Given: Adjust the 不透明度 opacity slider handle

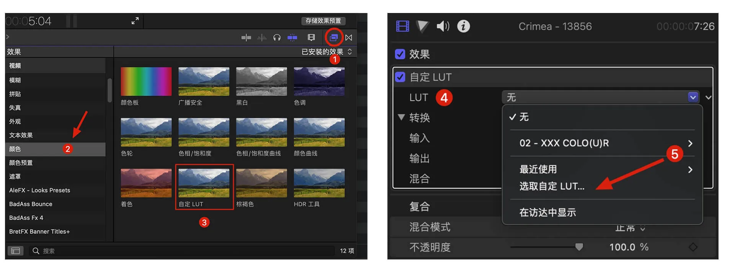Looking at the screenshot, I should 579,247.
